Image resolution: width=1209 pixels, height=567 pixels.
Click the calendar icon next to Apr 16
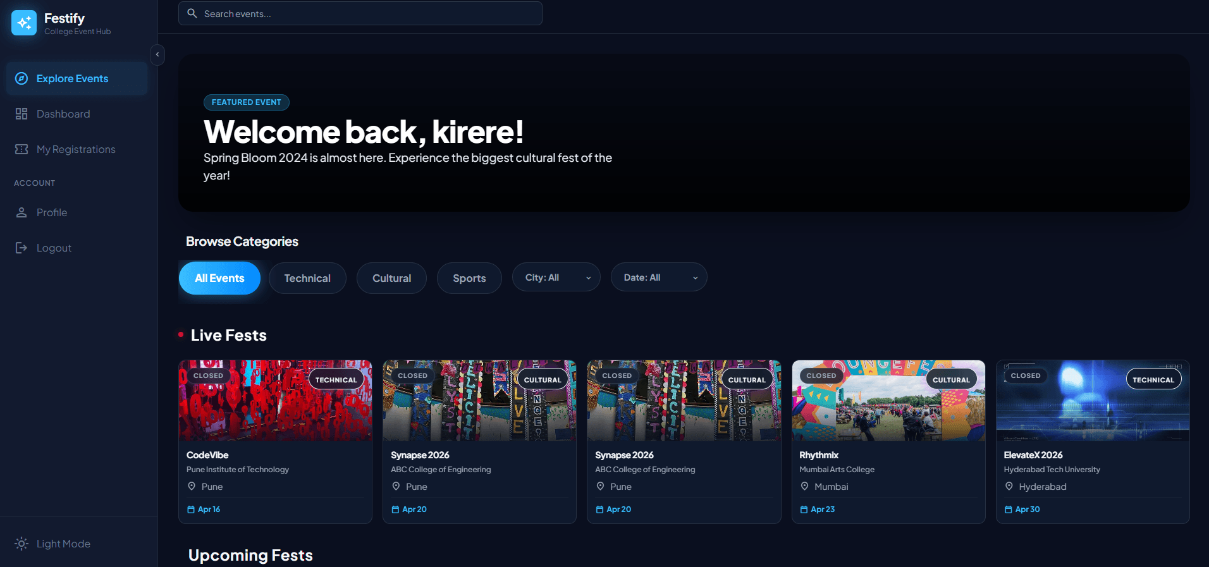tap(191, 509)
